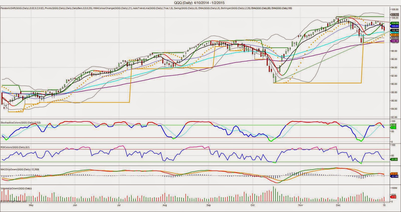Screen dimensions: 401x212
Task: Click the VolumeUpDown panel label
Action: click(x=16, y=188)
